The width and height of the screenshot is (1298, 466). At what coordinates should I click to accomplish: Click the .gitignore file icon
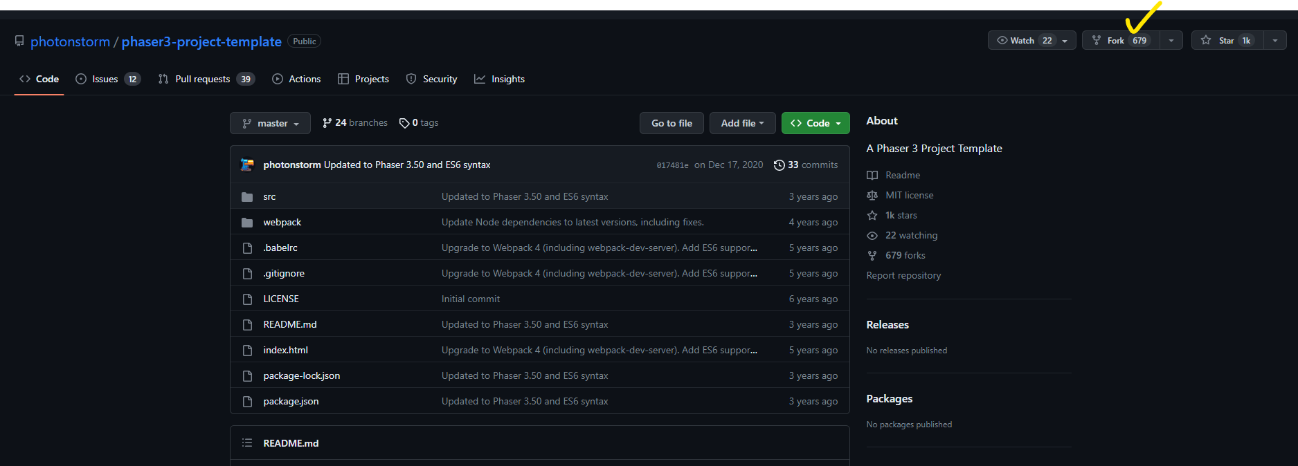click(247, 274)
